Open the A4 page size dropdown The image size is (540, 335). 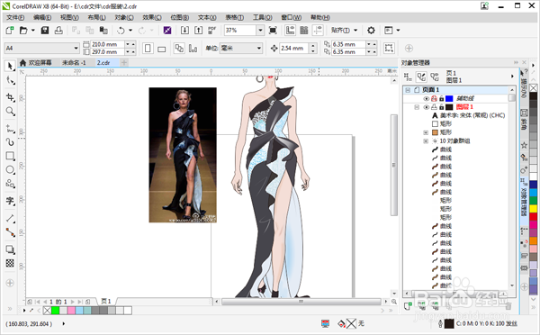pyautogui.click(x=76, y=48)
